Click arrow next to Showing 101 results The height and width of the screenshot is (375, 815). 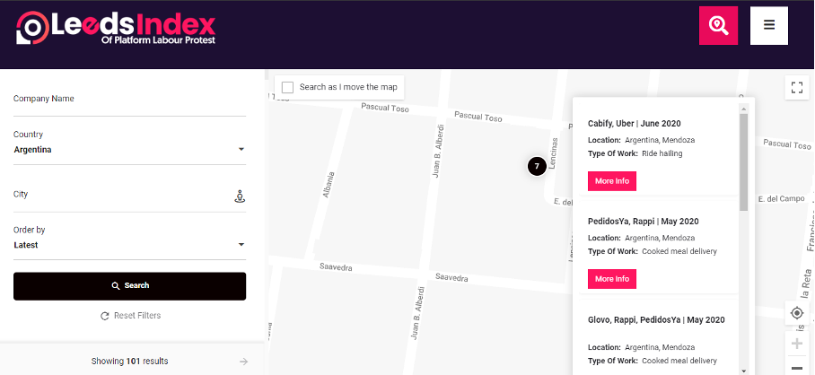point(244,362)
